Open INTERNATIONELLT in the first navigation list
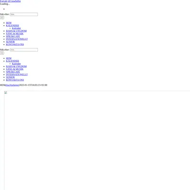This screenshot has height=190, width=190. (17, 39)
